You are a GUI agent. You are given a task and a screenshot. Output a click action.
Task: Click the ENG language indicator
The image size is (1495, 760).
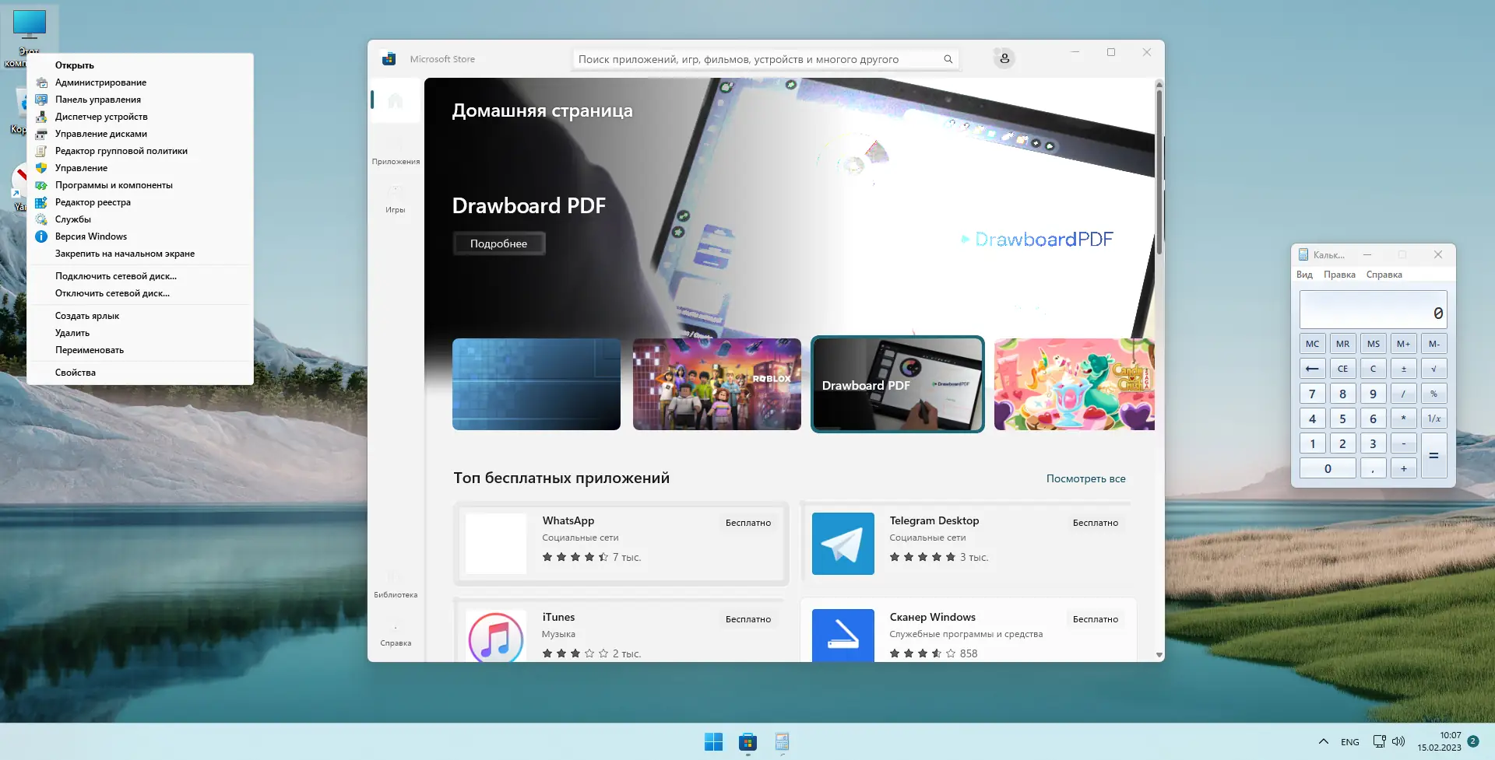(x=1350, y=742)
